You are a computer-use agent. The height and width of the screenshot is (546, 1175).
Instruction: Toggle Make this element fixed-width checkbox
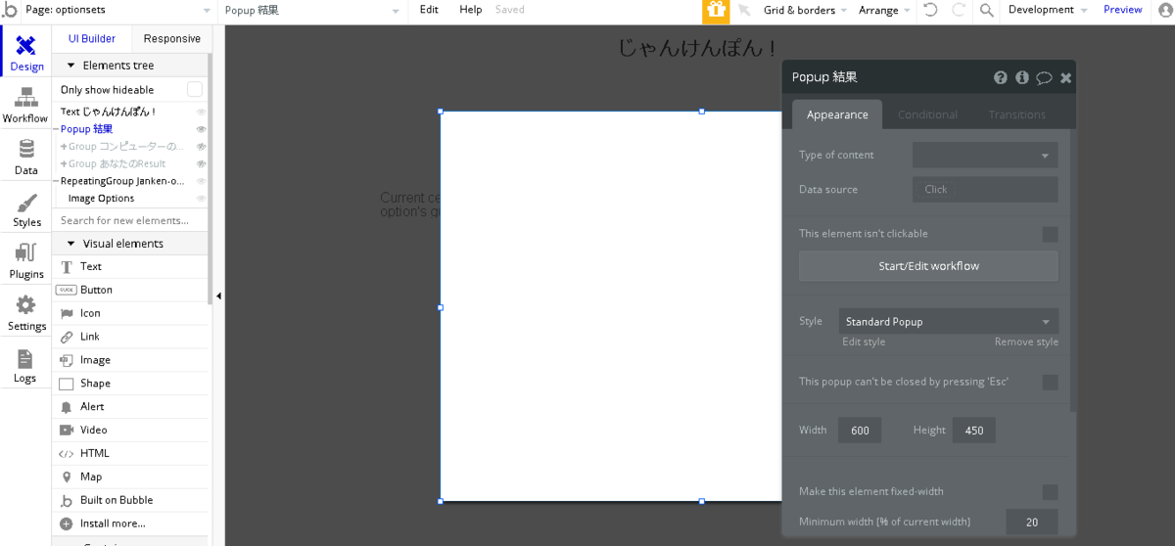click(x=1050, y=491)
